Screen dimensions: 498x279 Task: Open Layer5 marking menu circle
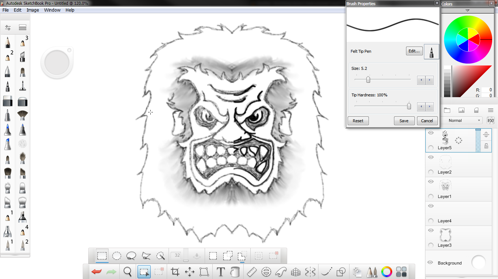459,140
